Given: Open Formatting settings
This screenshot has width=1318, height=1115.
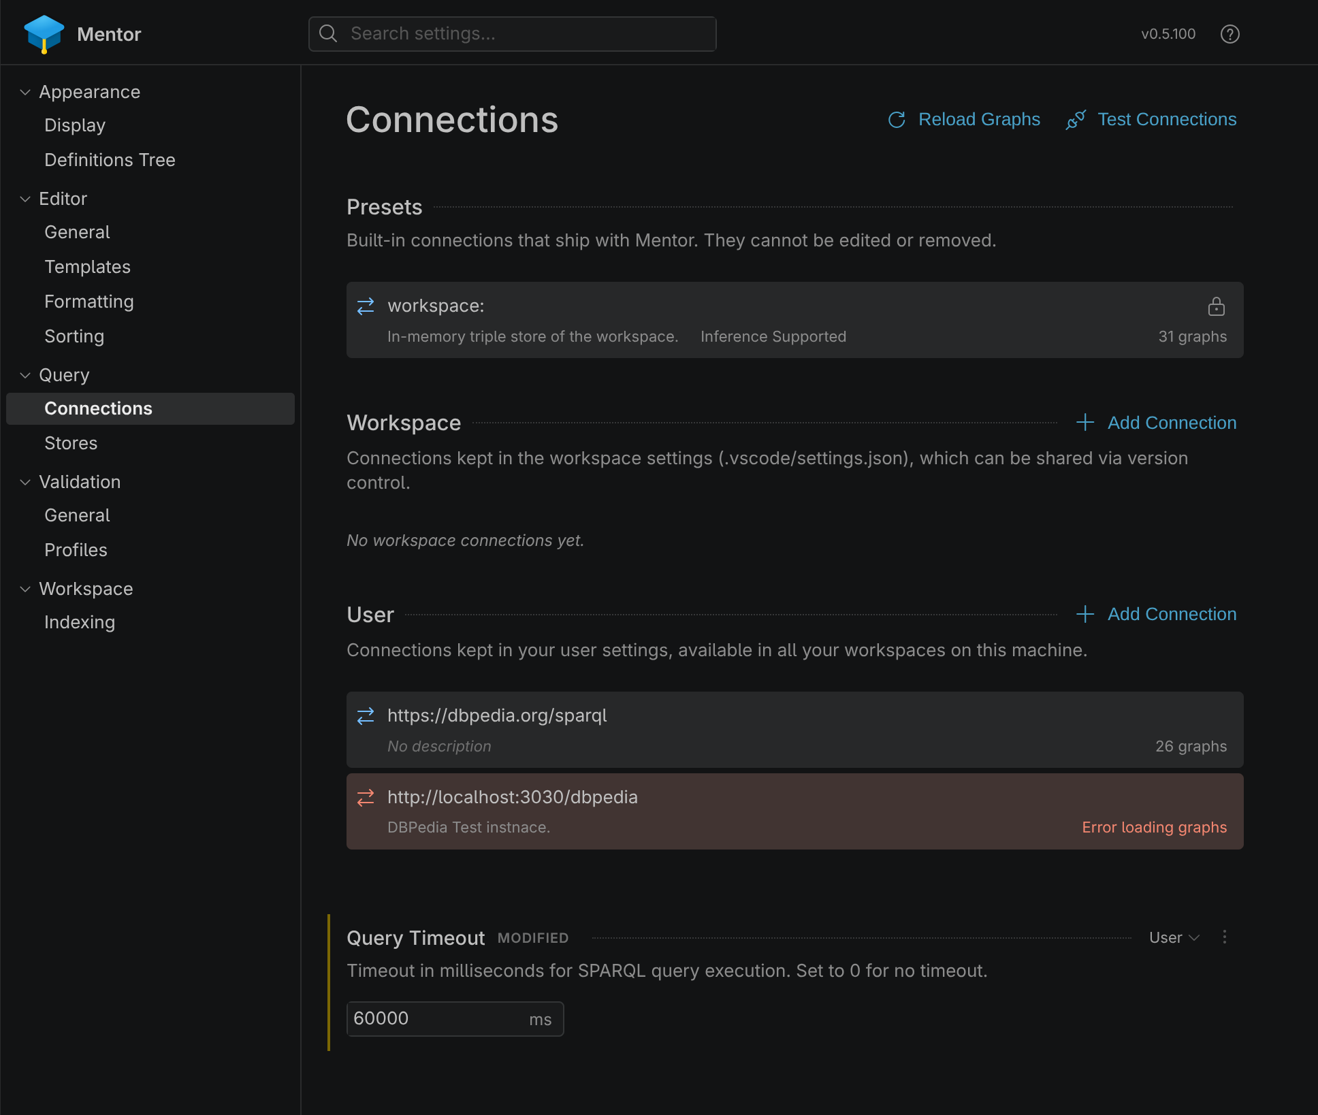Looking at the screenshot, I should pos(89,302).
